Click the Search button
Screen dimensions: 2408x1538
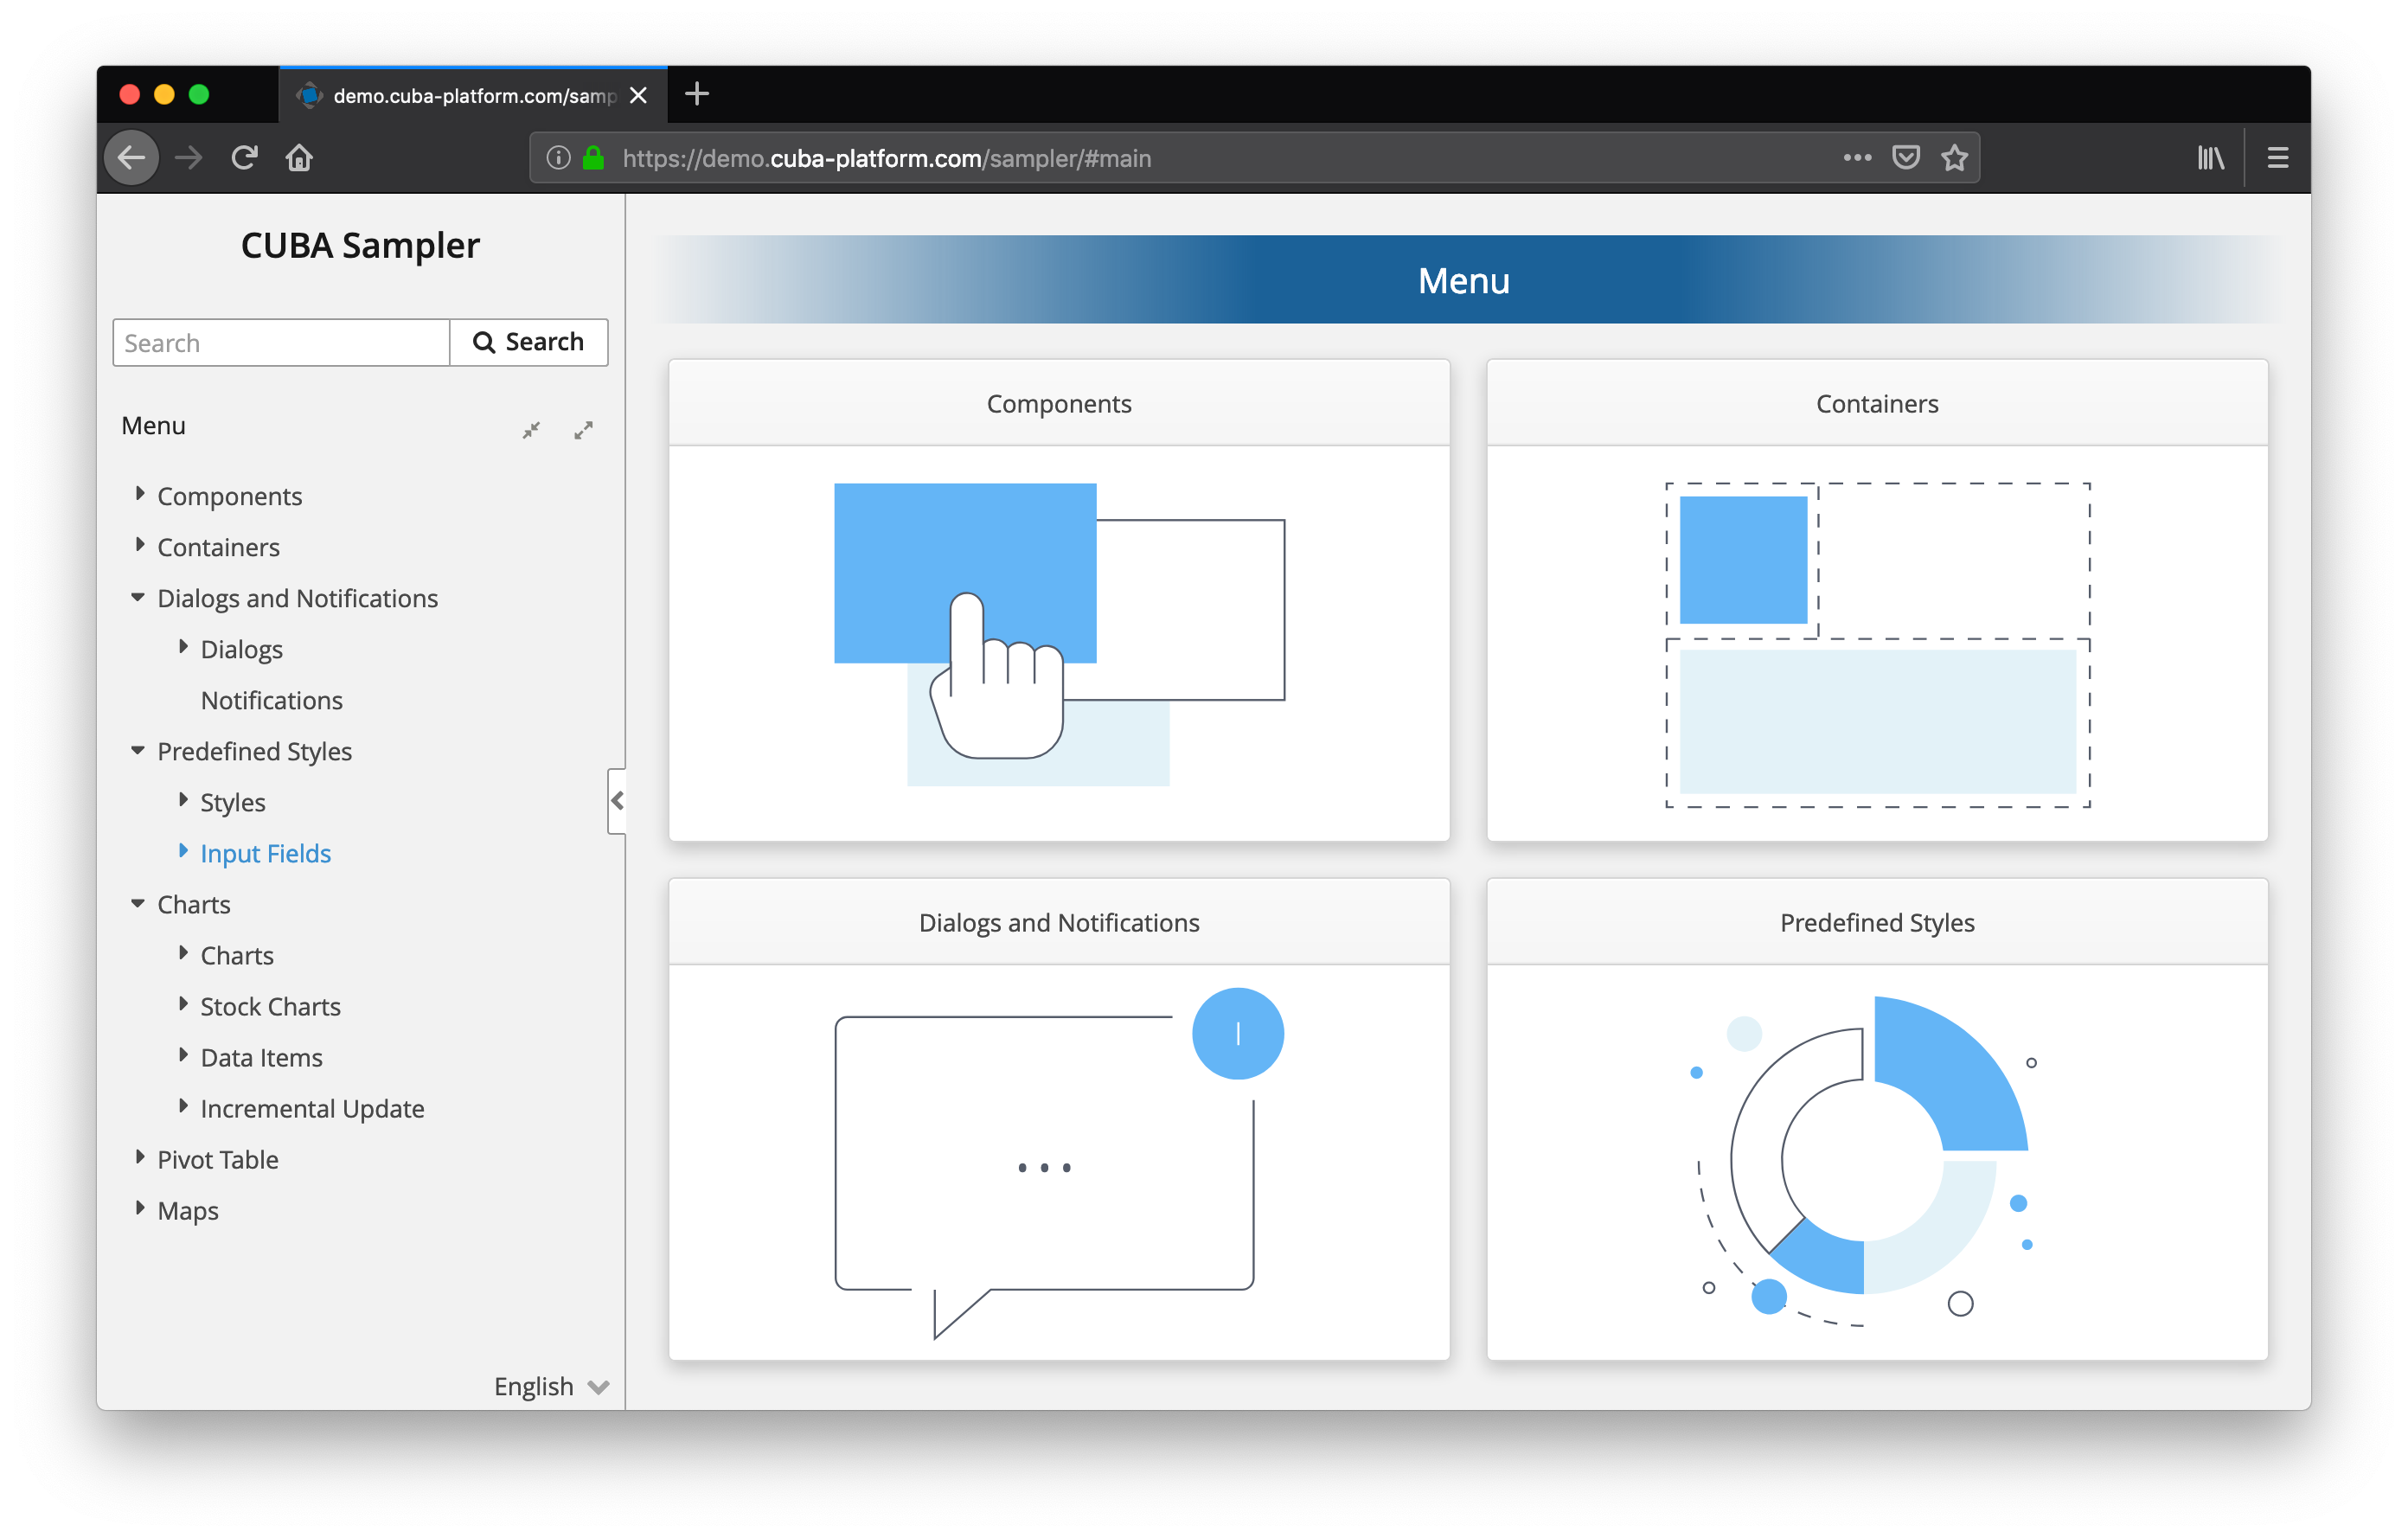[528, 343]
